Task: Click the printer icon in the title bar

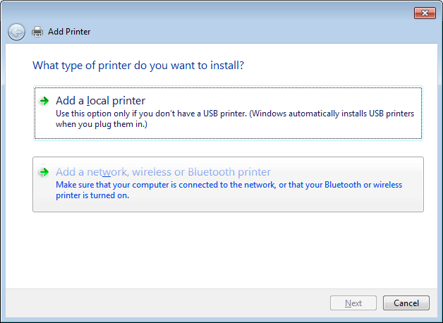Action: (x=38, y=32)
